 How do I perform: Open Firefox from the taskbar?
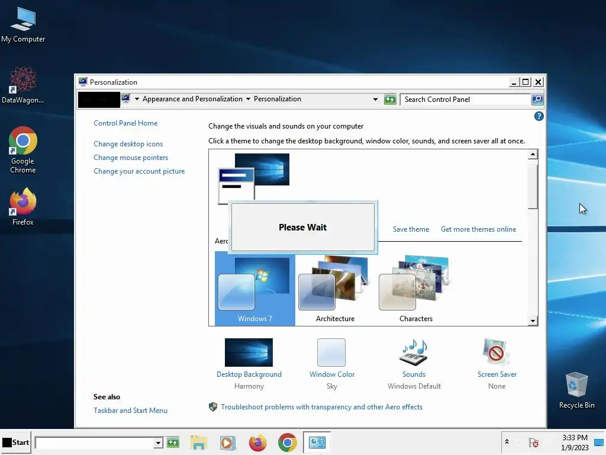point(258,443)
